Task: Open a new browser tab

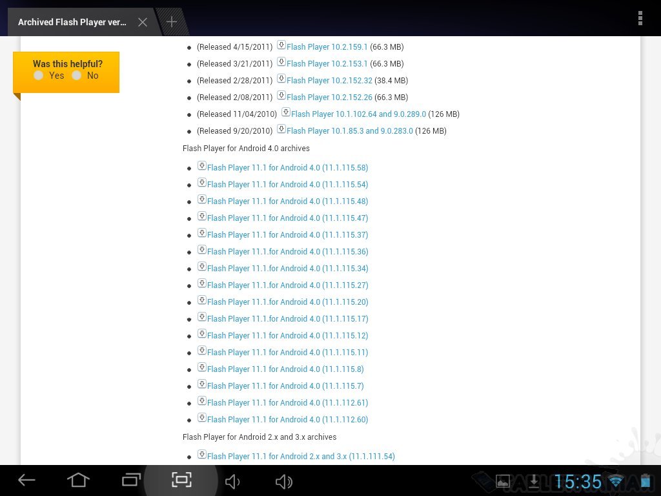Action: [x=172, y=22]
